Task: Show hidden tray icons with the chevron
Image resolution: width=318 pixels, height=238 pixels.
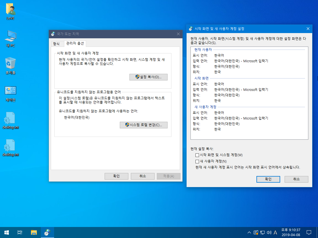Action: 249,232
